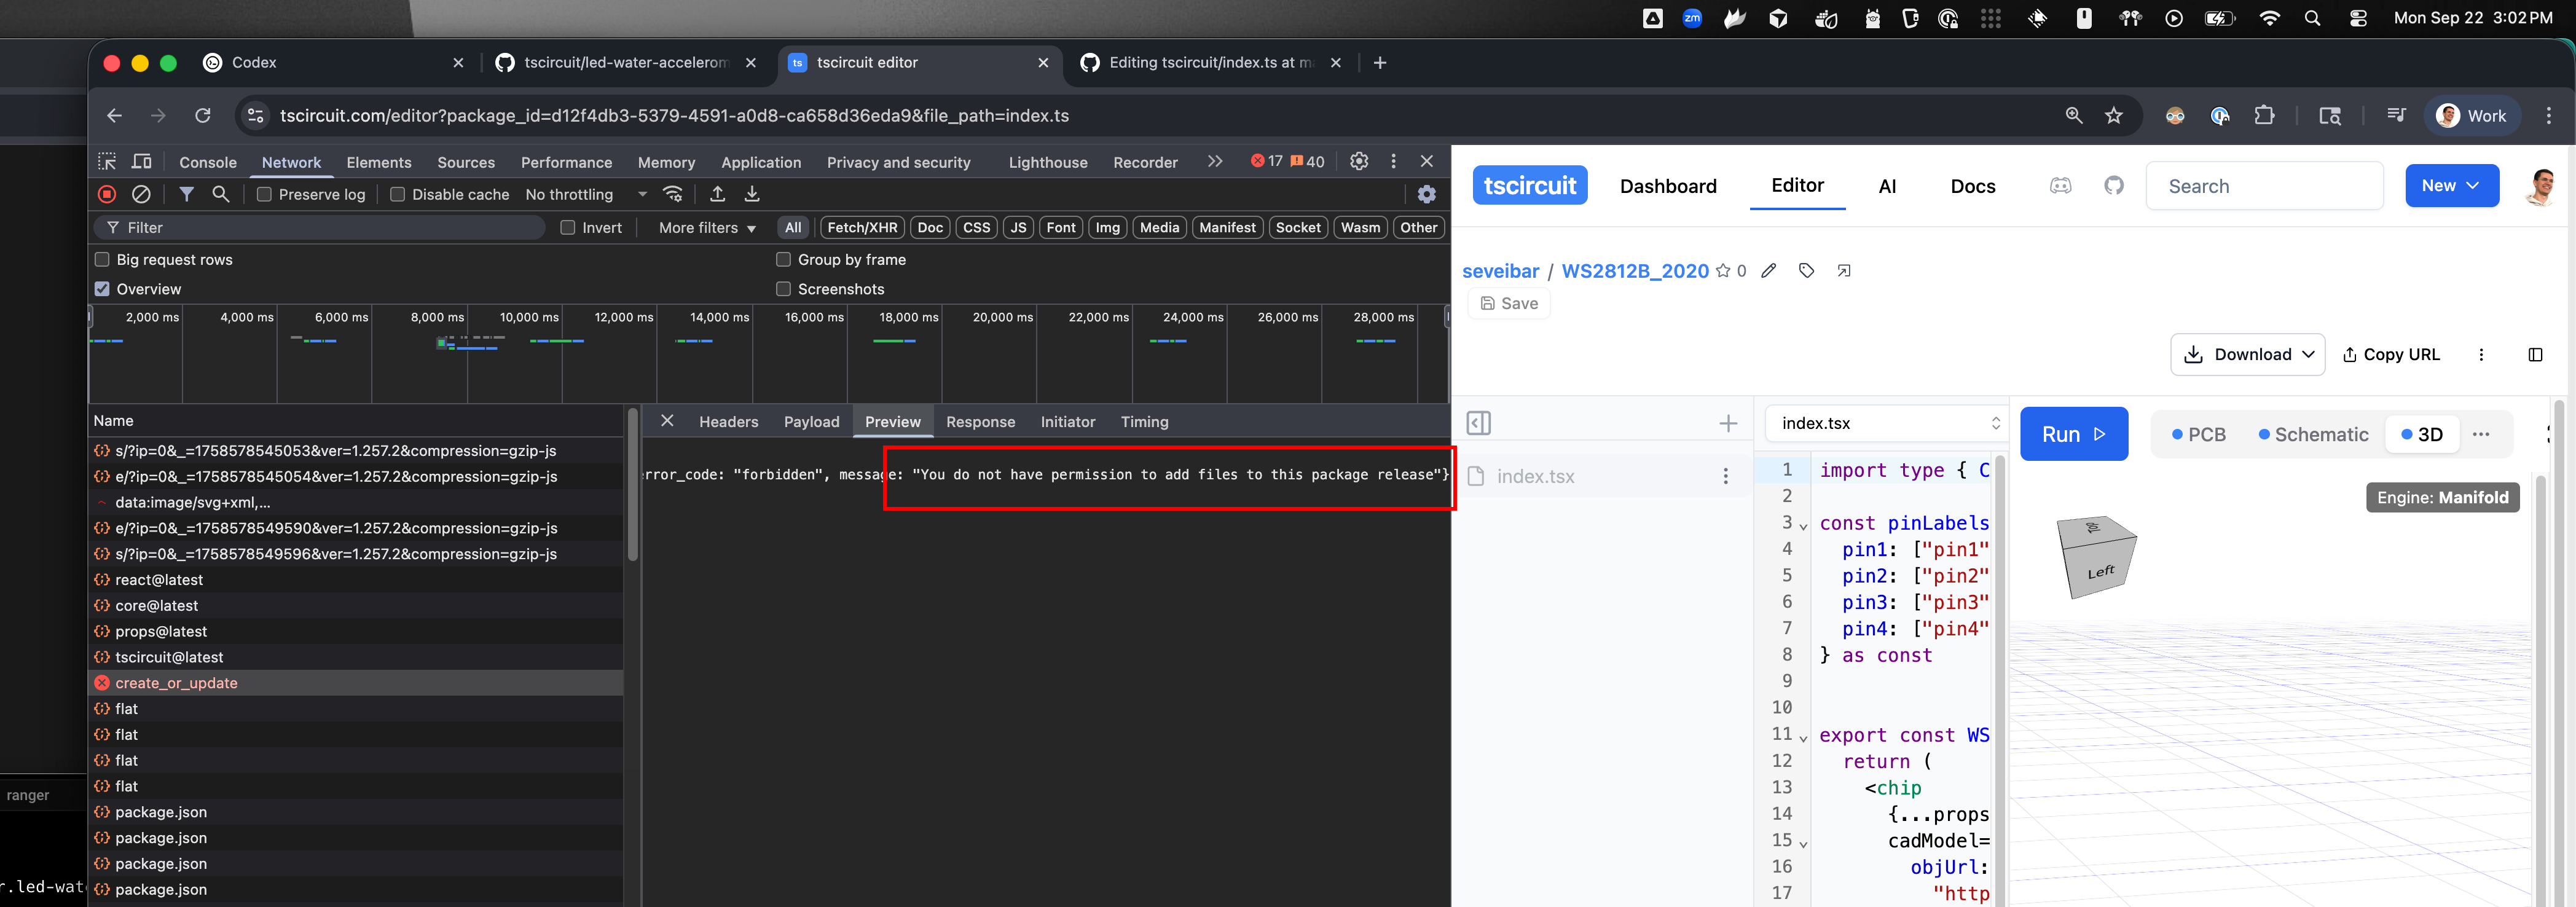The image size is (2576, 907).
Task: Click the Copy URL button
Action: click(2390, 355)
